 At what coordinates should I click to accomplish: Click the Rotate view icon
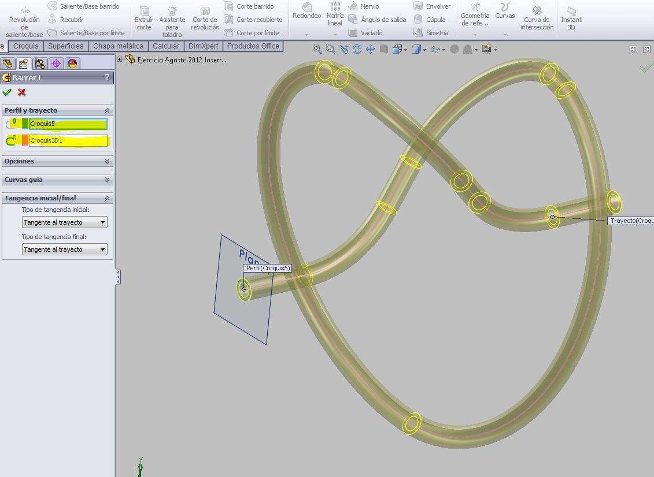pos(357,50)
